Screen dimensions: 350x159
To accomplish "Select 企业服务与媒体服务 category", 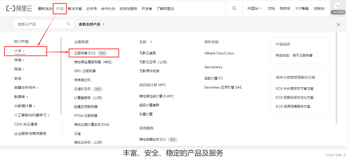I will (x=30, y=134).
